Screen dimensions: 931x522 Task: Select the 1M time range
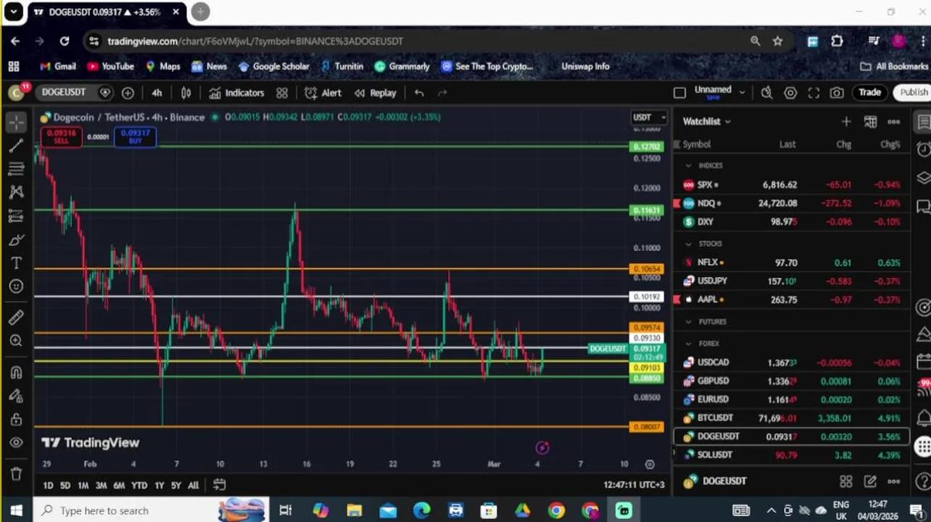[x=83, y=485]
